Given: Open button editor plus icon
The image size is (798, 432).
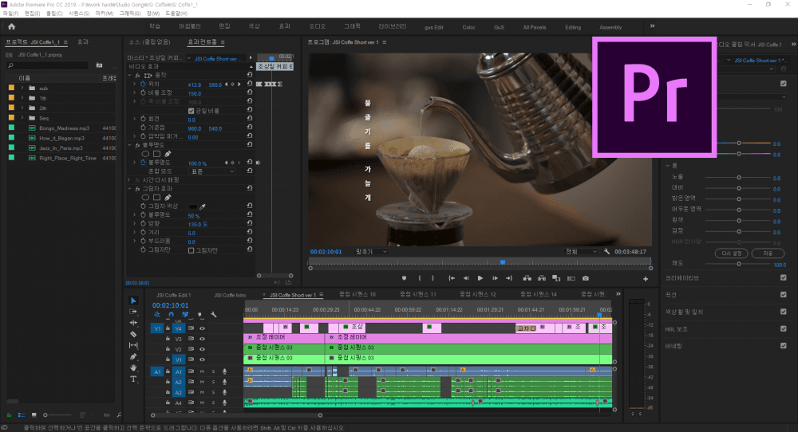Looking at the screenshot, I should tap(646, 278).
